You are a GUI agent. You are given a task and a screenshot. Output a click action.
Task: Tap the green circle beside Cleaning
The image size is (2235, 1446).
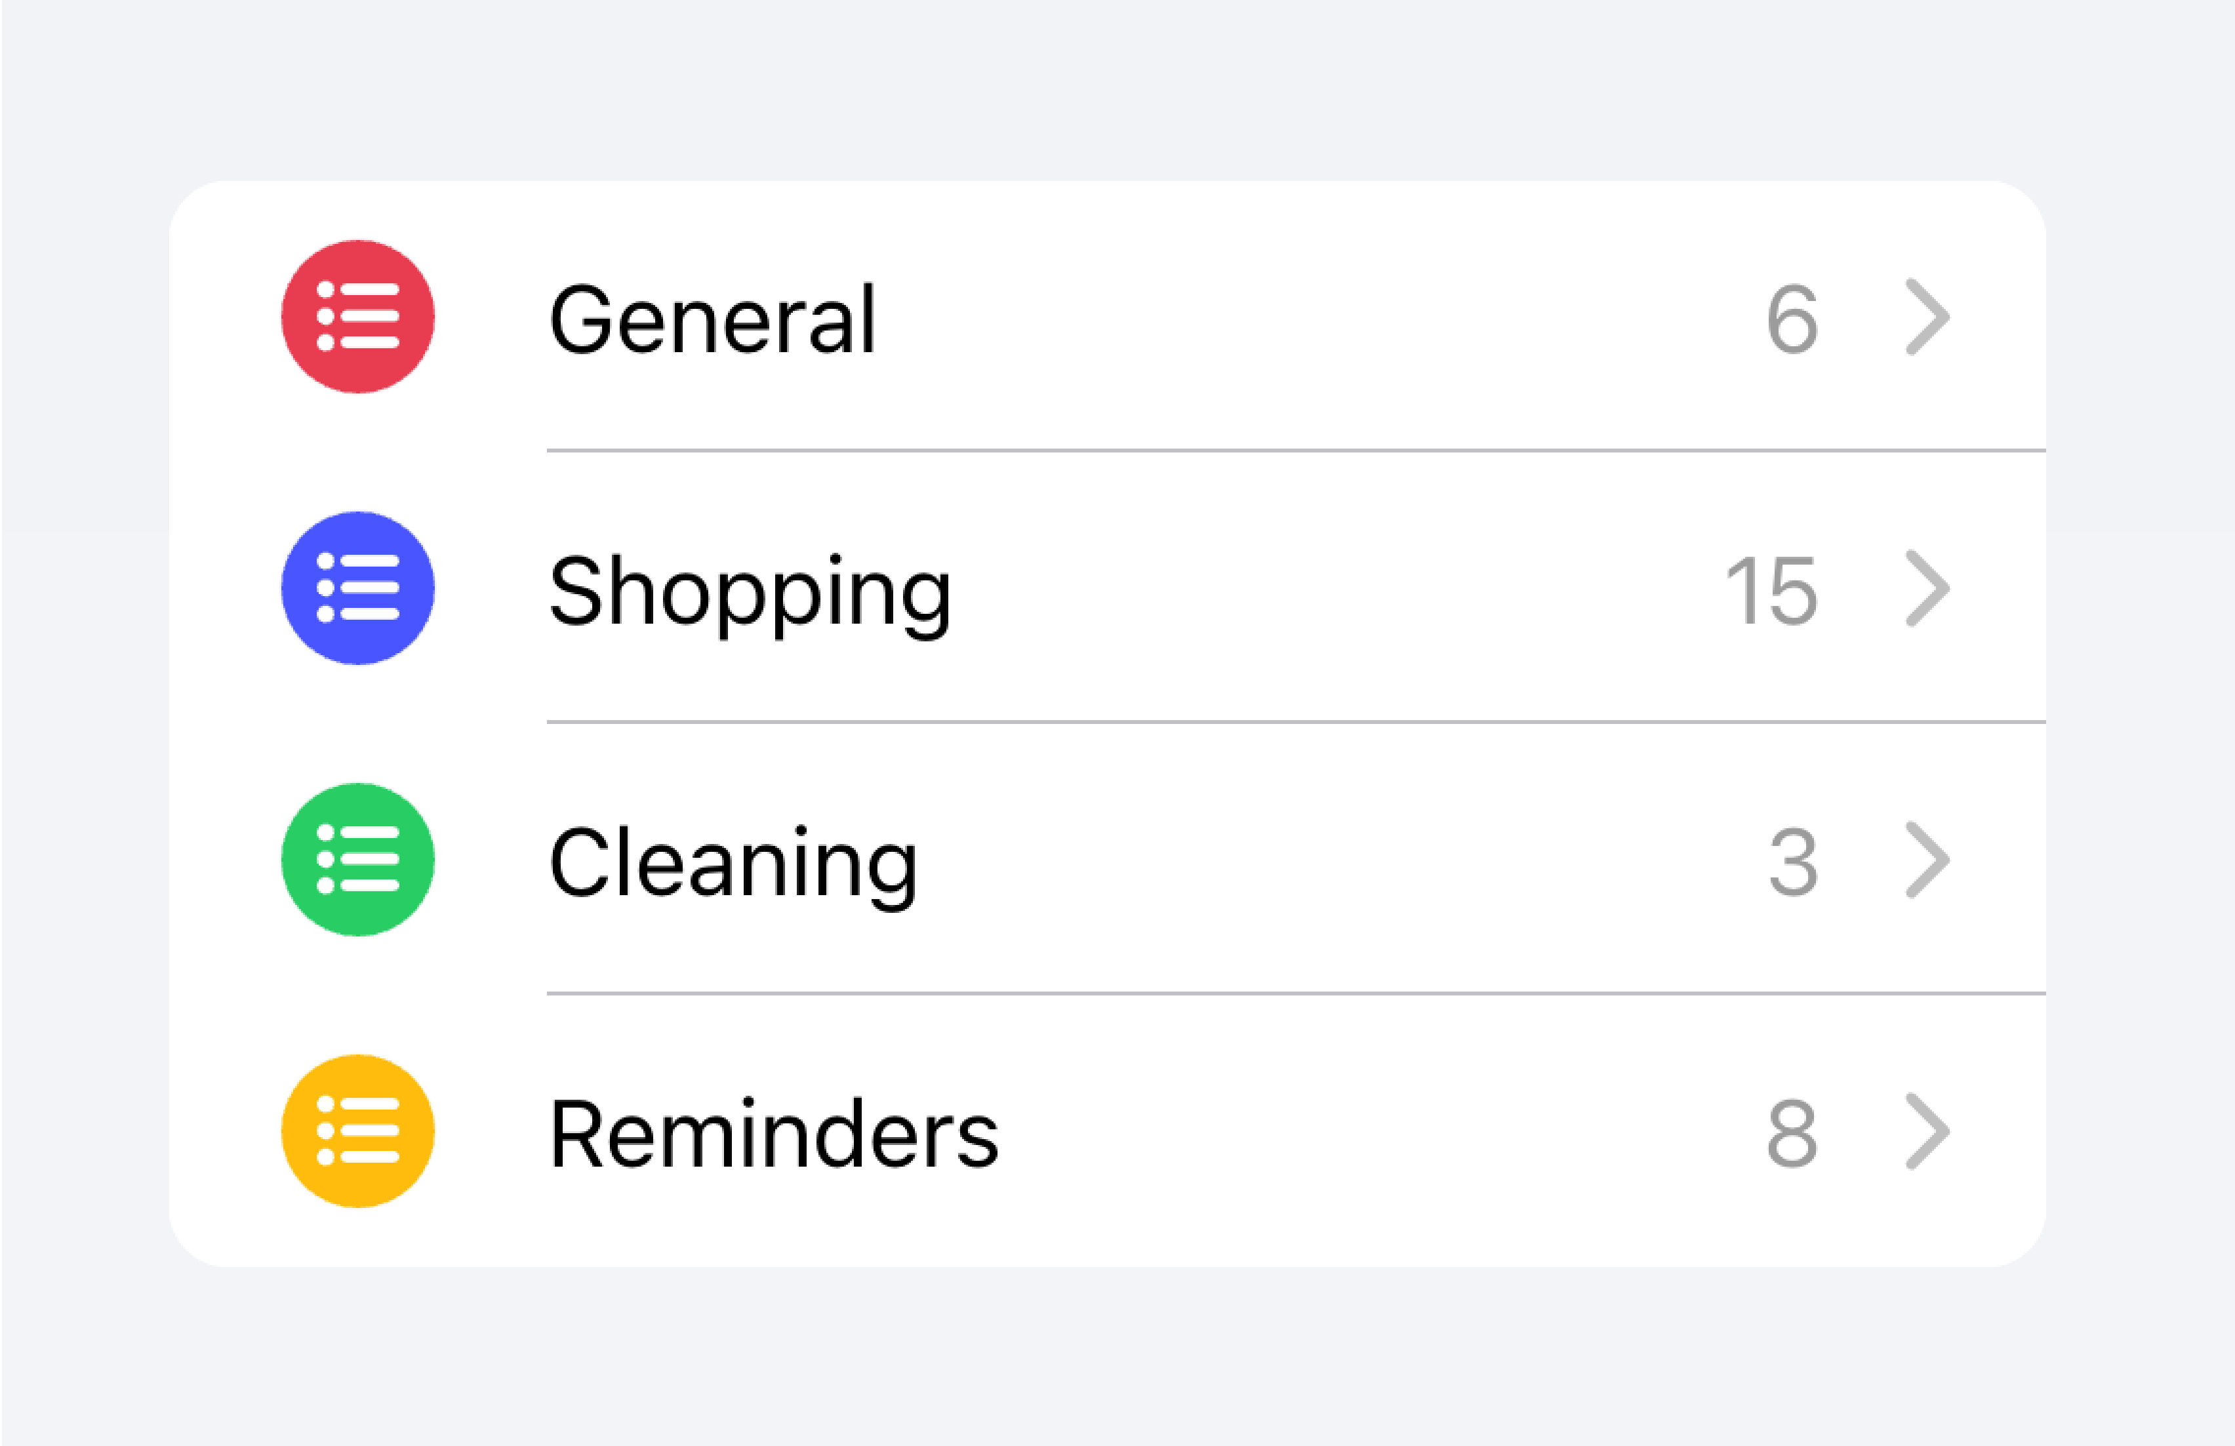[359, 860]
